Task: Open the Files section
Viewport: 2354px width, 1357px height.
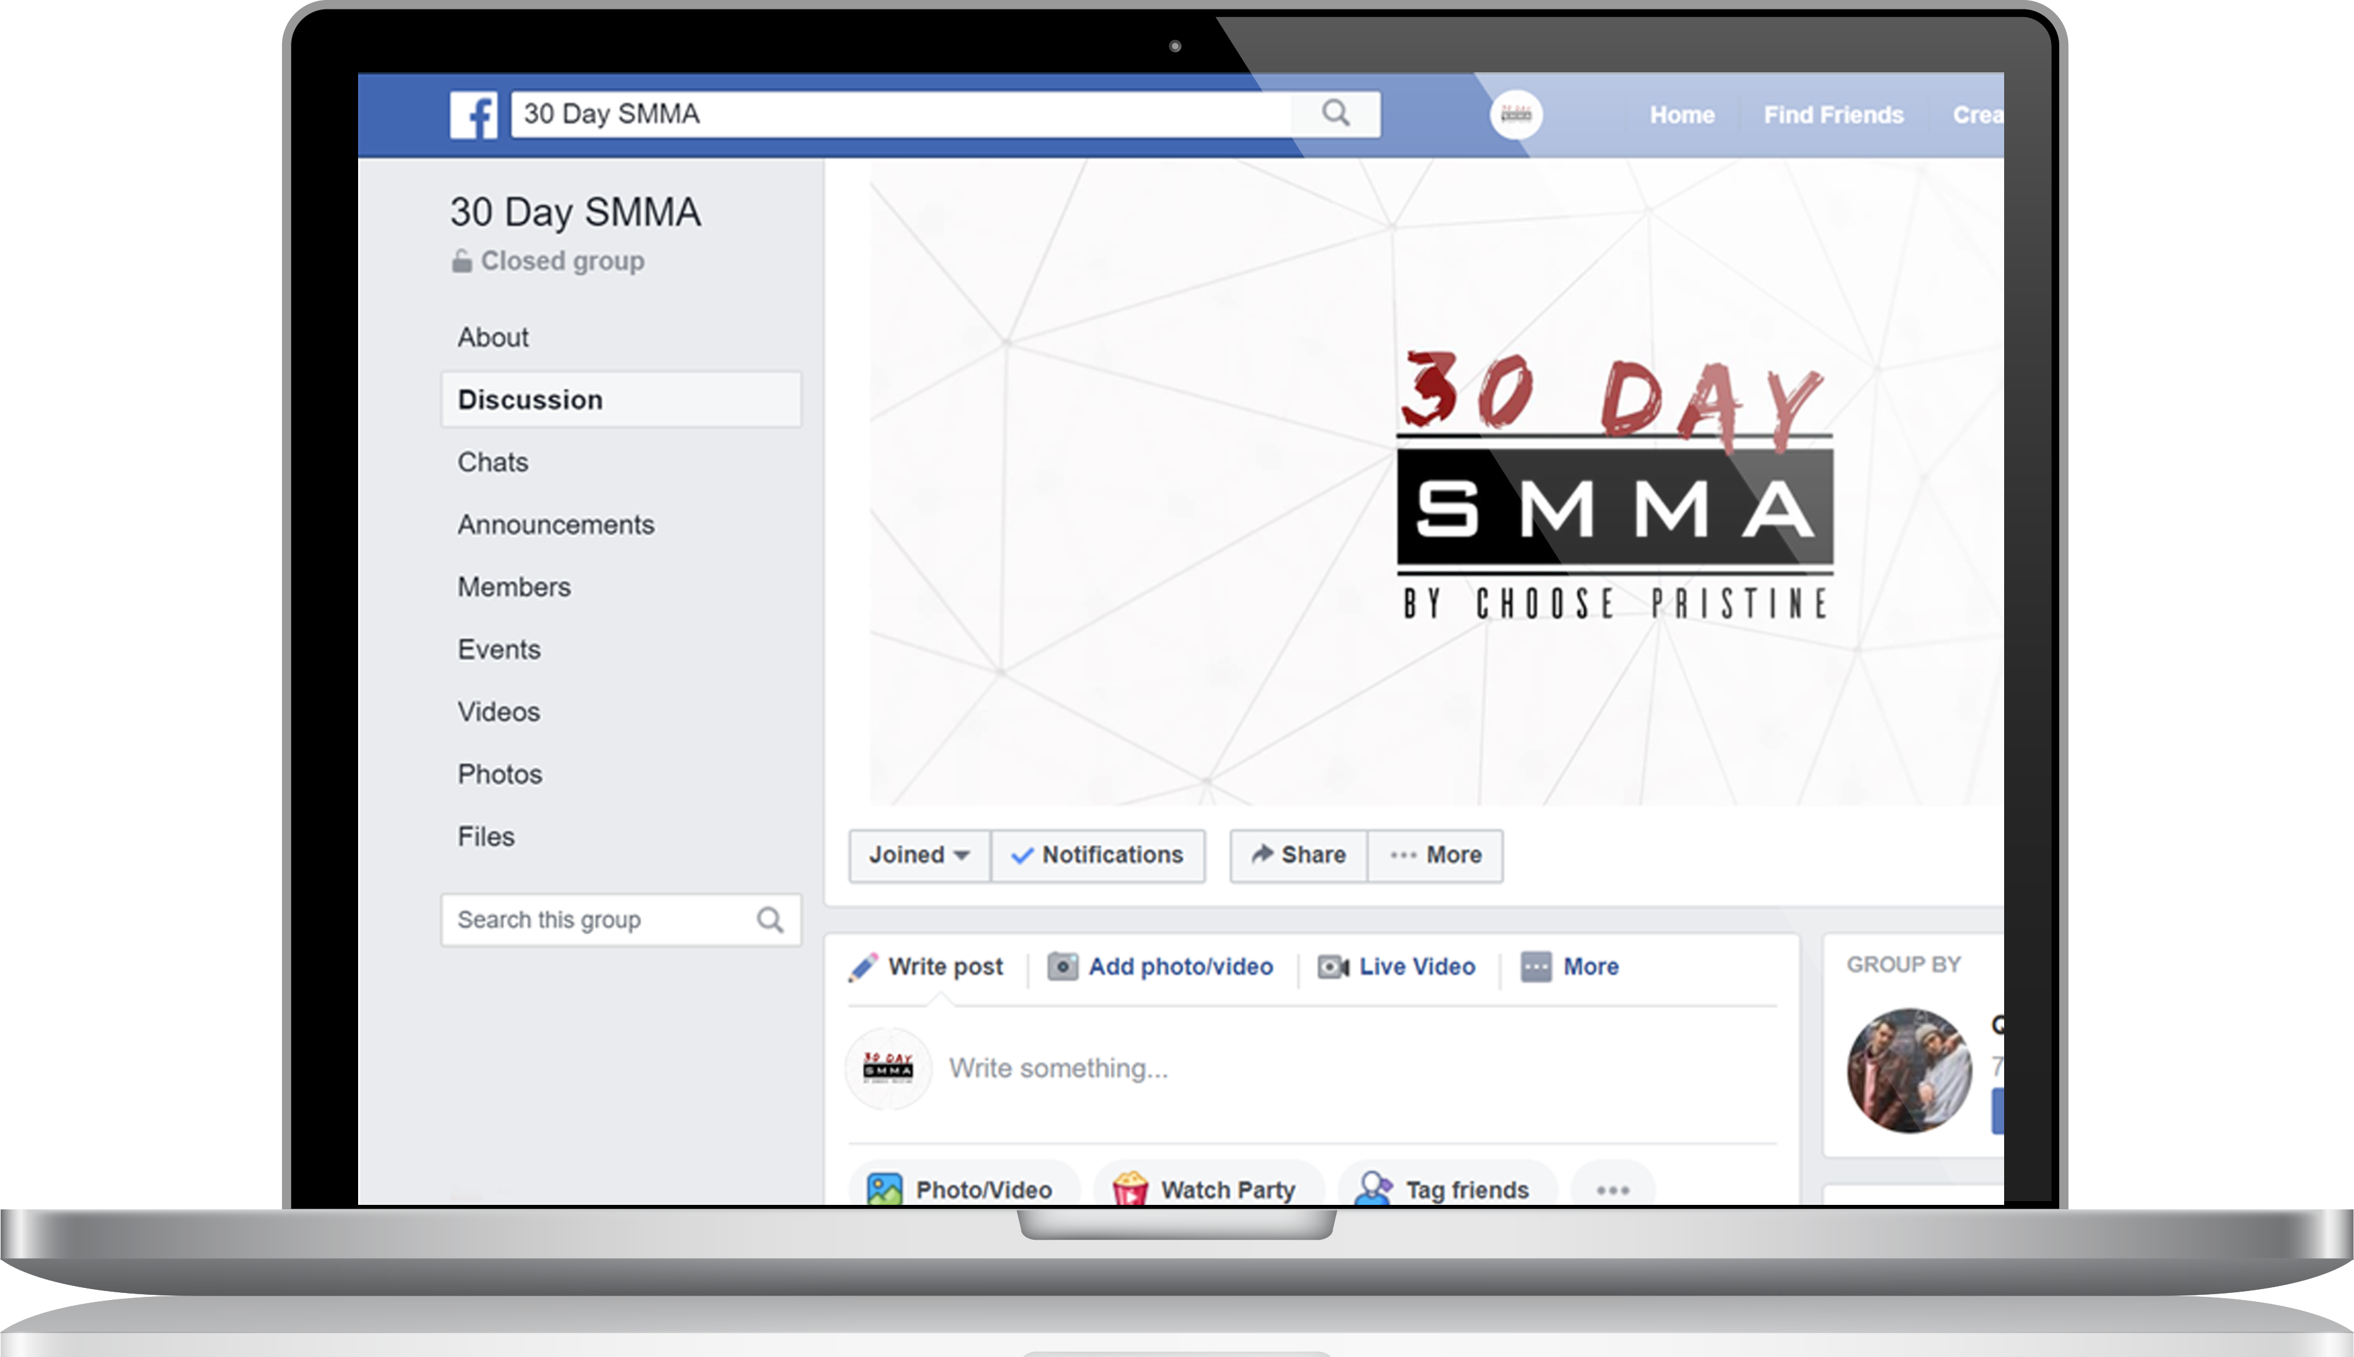Action: (x=486, y=837)
